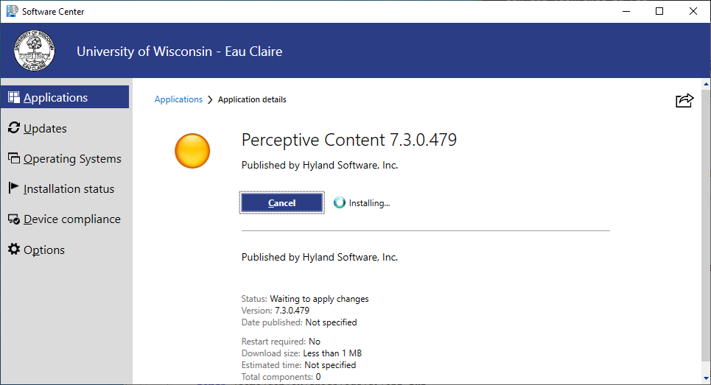Open the Updates section label
Screen dimensions: 711x385
click(45, 128)
